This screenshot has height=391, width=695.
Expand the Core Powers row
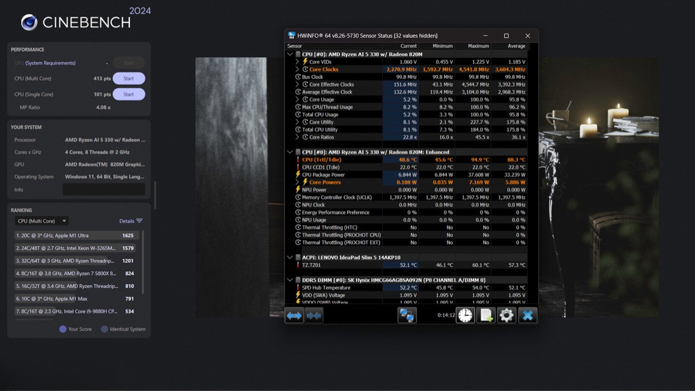(297, 182)
